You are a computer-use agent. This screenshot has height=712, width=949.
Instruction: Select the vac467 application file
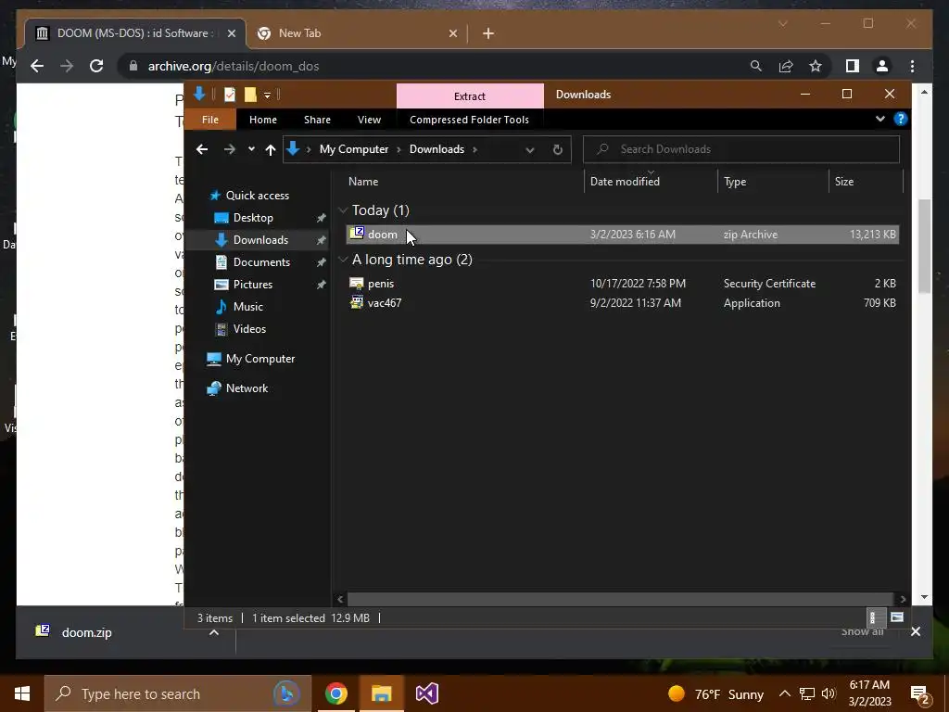click(622, 303)
